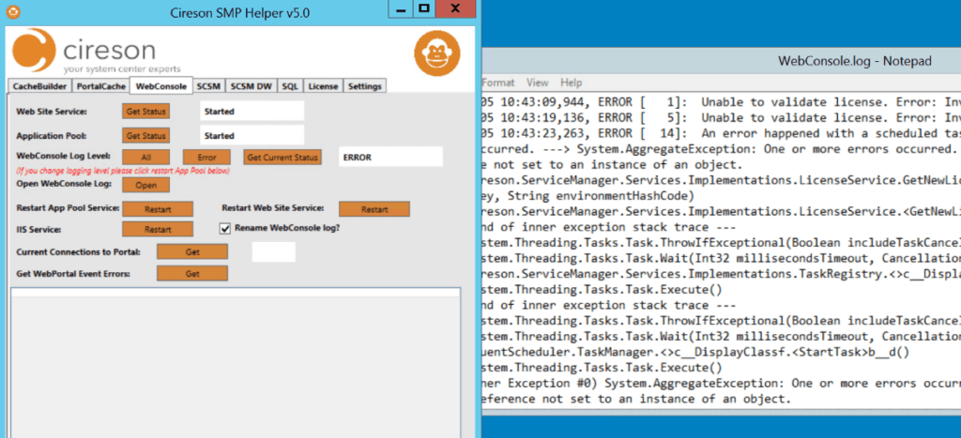Click the red restart App Pool note text
Image resolution: width=961 pixels, height=438 pixels.
pos(123,171)
